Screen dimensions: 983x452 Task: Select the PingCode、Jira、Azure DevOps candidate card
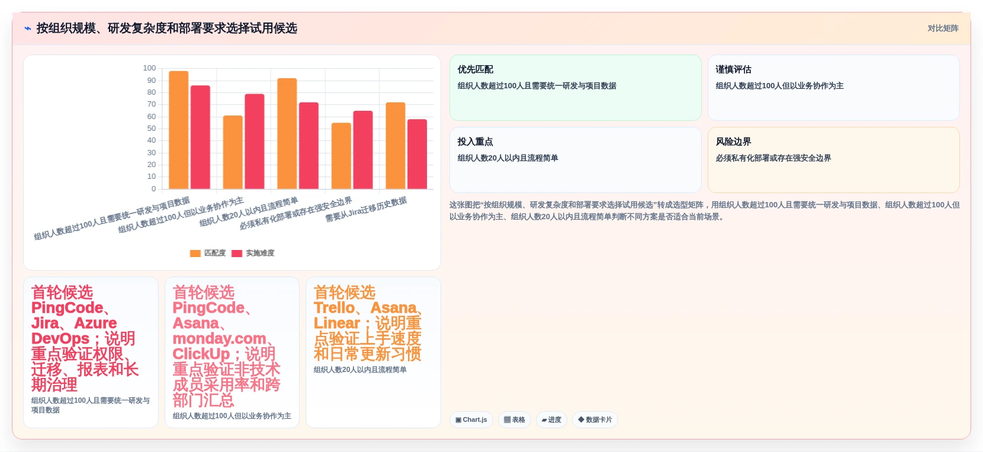coord(91,352)
